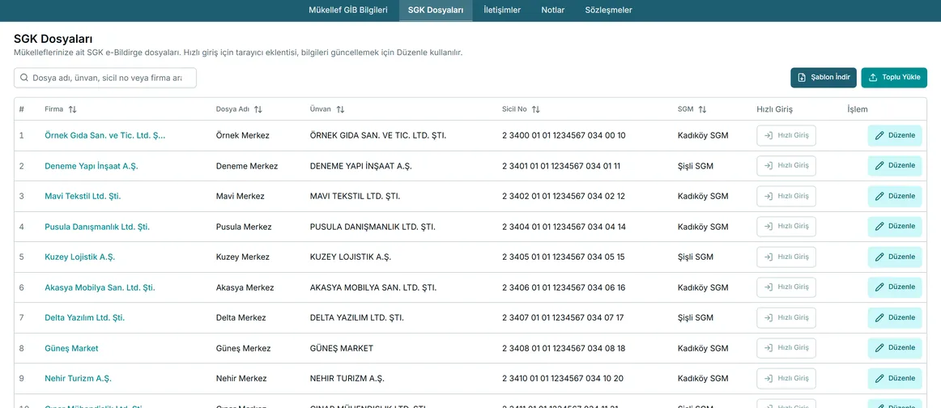Open Nehir Turizm A.Ş. company link
Image resolution: width=941 pixels, height=408 pixels.
78,379
